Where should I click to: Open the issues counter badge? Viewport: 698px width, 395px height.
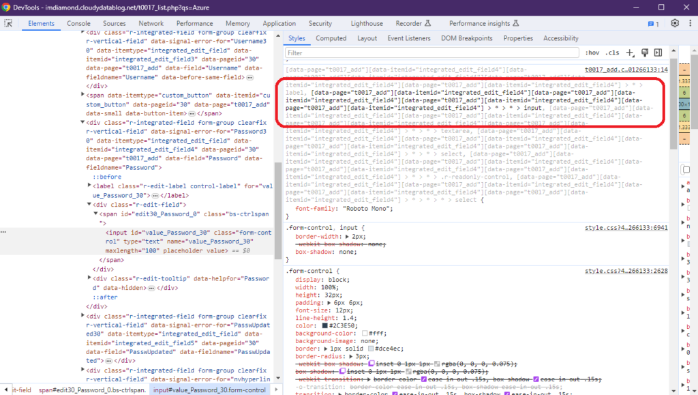pyautogui.click(x=653, y=24)
